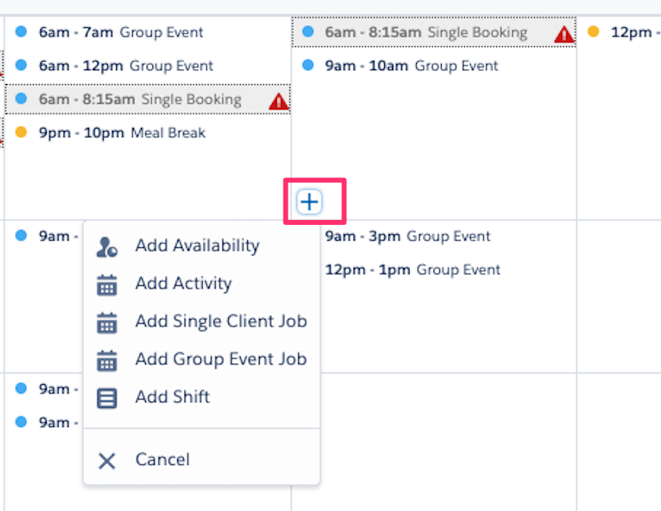Click red warning icon on left Single Booking
Screen dimensions: 661x511
(279, 101)
